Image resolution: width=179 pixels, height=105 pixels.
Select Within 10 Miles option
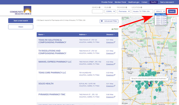[161, 16]
